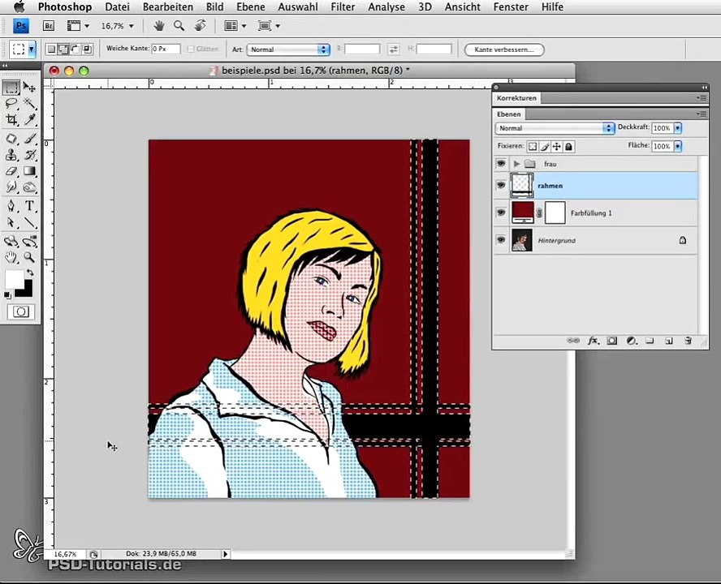Open the layer blend mode dropdown
Image resolution: width=721 pixels, height=584 pixels.
pos(555,128)
